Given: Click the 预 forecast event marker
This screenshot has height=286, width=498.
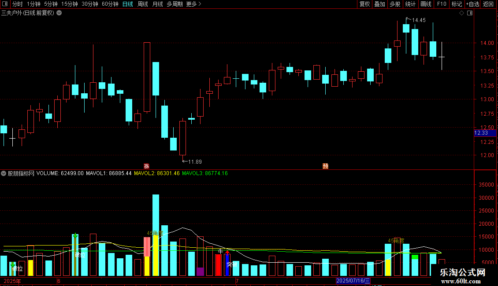Looking at the screenshot, I should coord(326,166).
